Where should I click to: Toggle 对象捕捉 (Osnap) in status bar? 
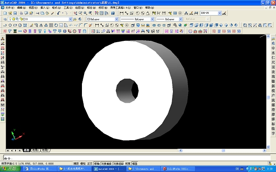tap(107, 163)
